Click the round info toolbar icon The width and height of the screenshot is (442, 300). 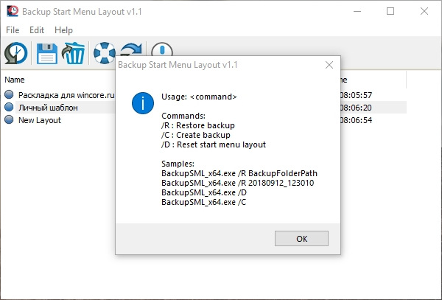[162, 49]
